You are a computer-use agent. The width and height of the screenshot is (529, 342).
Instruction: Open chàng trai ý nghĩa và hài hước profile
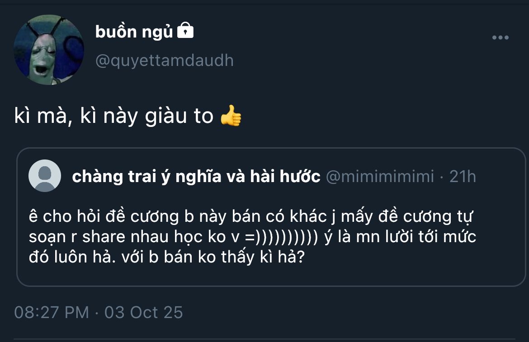click(x=196, y=176)
